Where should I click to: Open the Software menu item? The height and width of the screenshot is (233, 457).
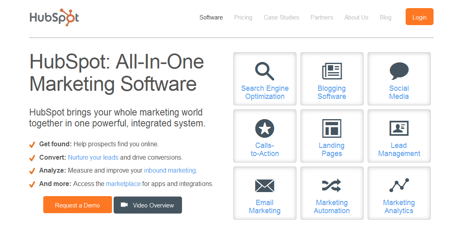211,17
